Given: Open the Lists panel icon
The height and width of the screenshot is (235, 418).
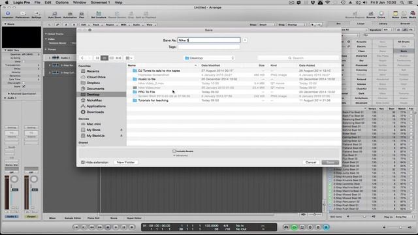Looking at the screenshot, I should tap(404, 14).
